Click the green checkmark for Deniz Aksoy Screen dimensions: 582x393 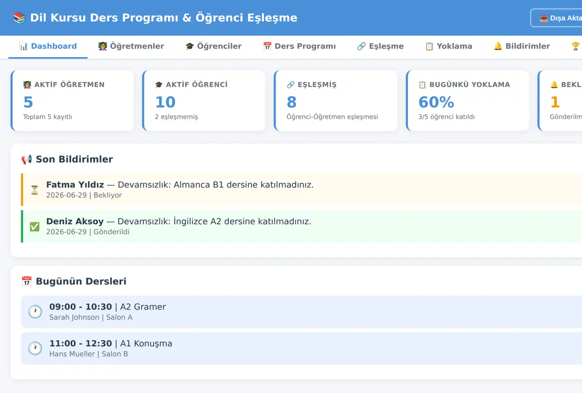(34, 226)
